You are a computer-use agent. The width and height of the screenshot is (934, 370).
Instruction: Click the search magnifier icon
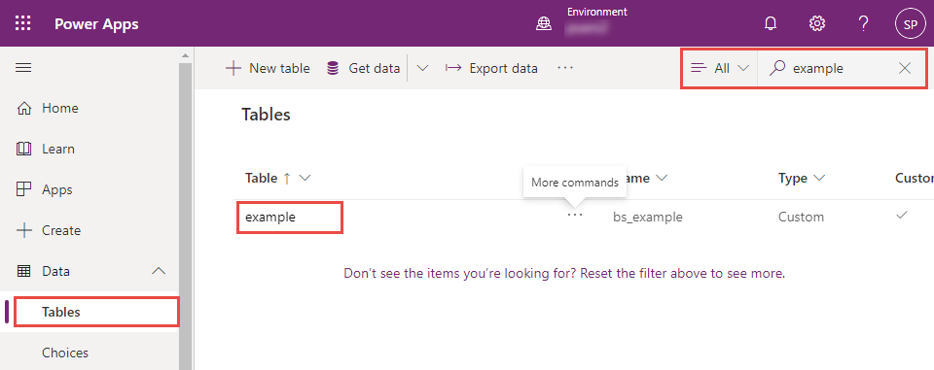pyautogui.click(x=776, y=68)
